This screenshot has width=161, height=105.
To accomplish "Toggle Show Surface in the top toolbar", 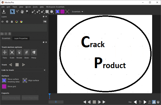I will coord(57,12).
